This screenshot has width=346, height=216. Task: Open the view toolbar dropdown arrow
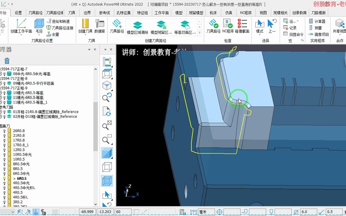[105, 50]
